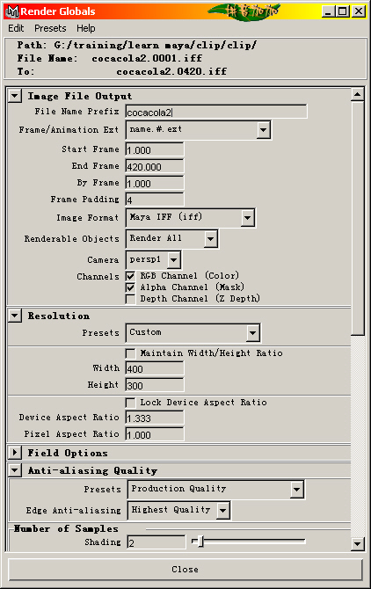The width and height of the screenshot is (371, 589).
Task: Click the Maya icon in title bar
Action: click(x=12, y=11)
